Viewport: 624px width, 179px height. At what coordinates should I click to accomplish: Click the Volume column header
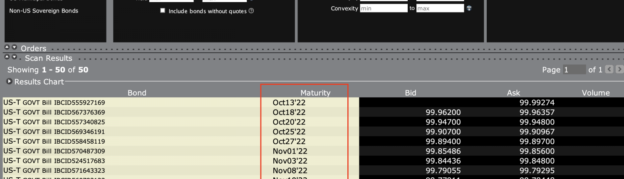tap(595, 93)
